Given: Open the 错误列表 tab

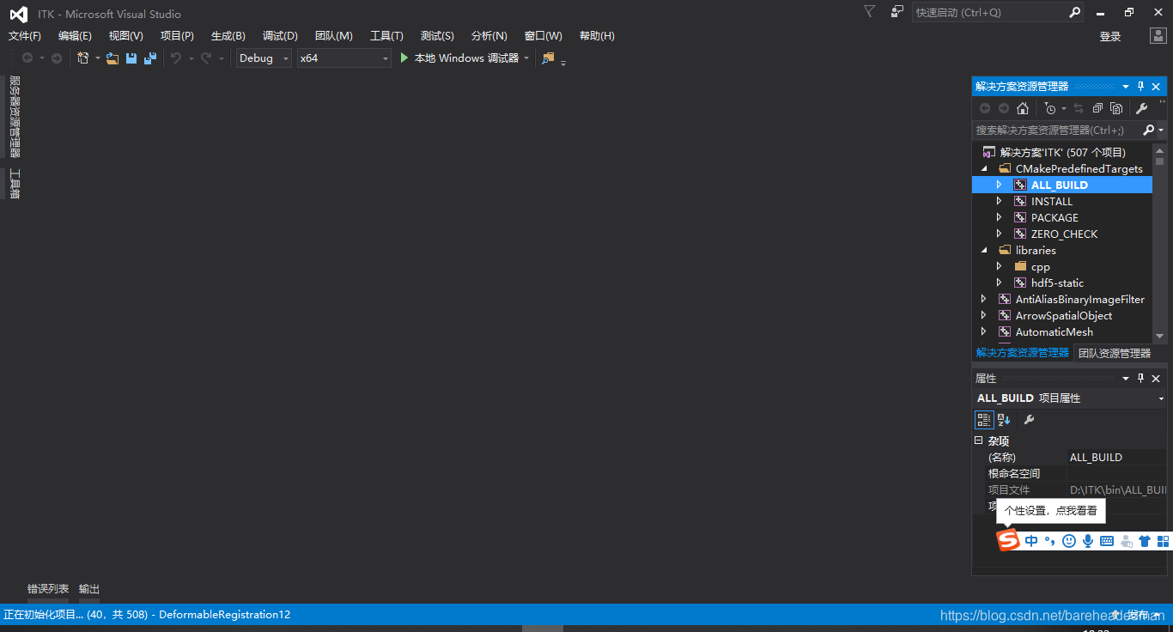Looking at the screenshot, I should 48,589.
